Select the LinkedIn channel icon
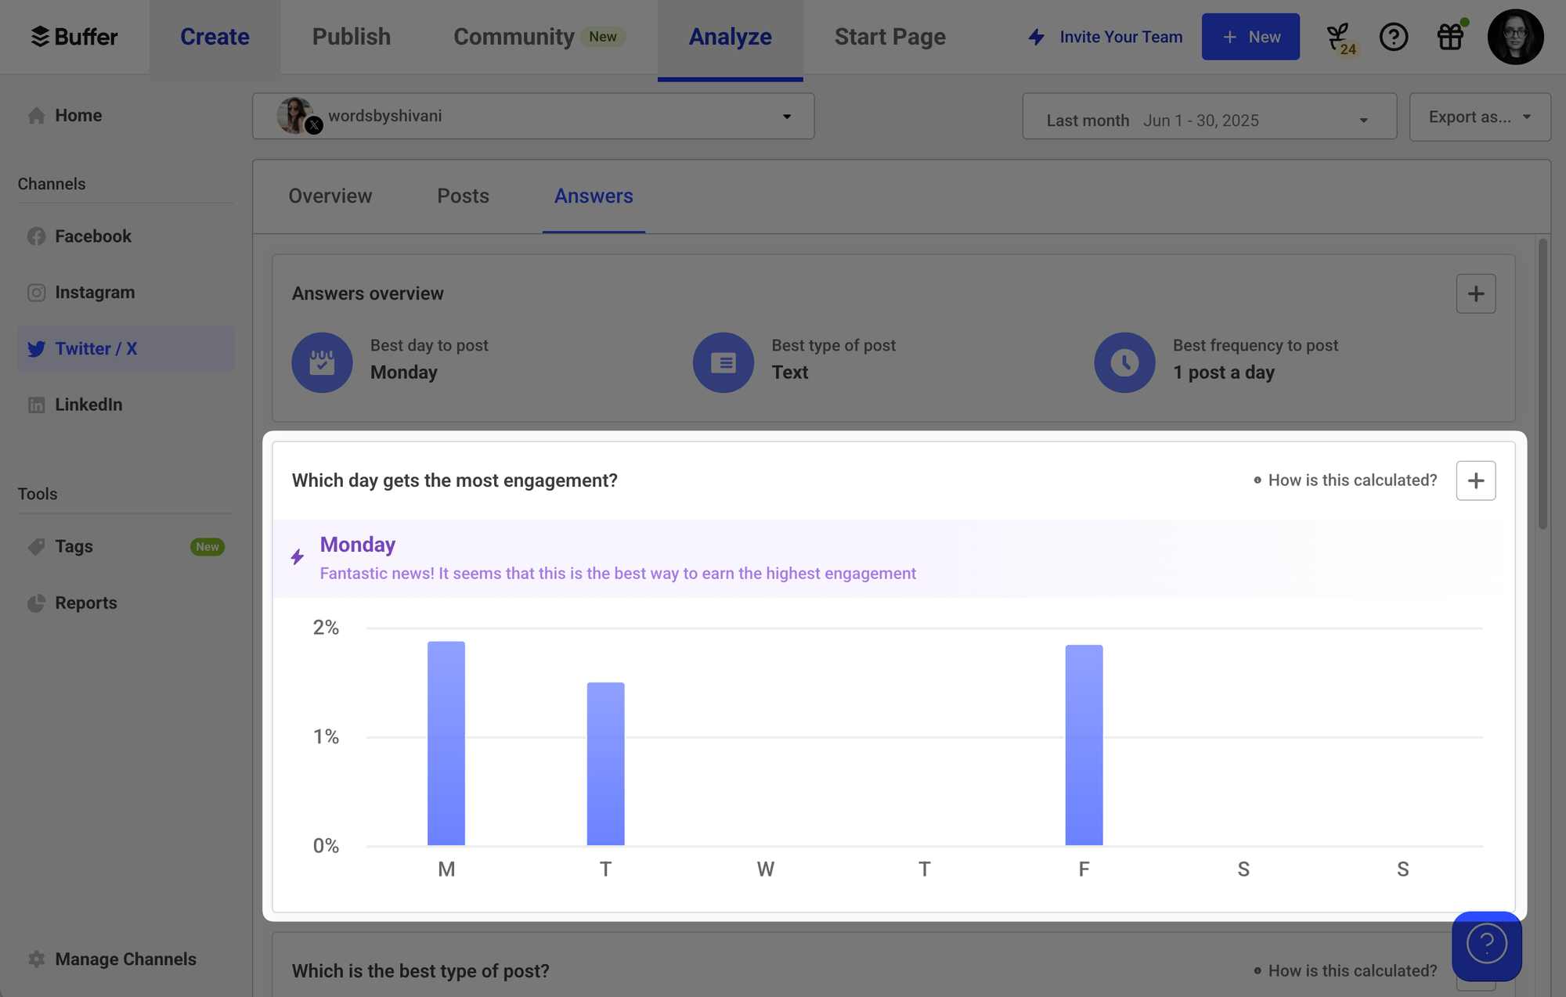 [x=37, y=405]
